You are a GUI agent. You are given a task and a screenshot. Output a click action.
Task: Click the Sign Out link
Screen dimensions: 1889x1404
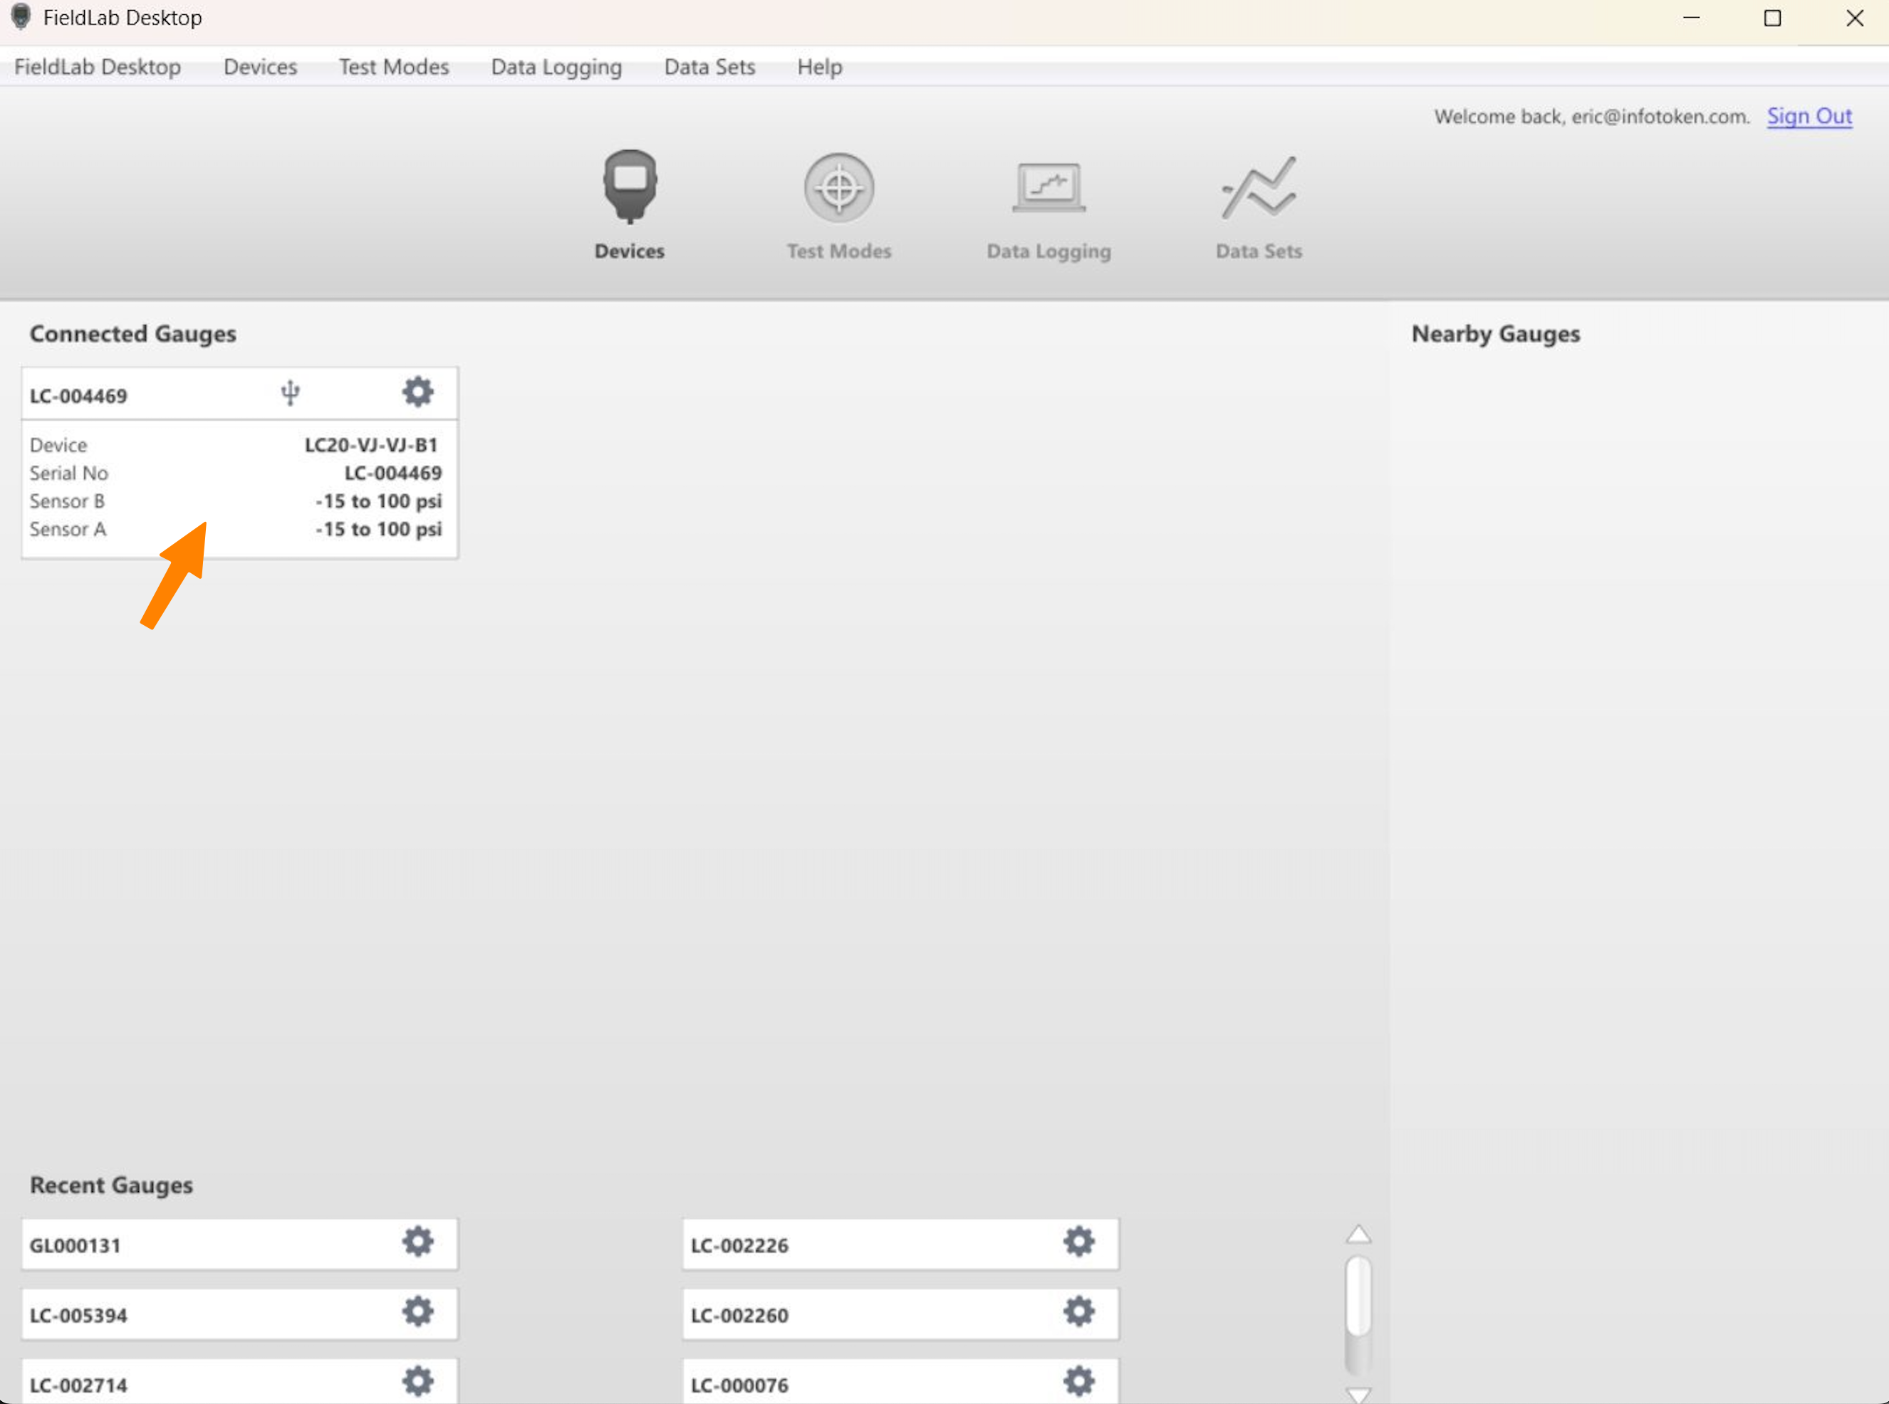1809,117
